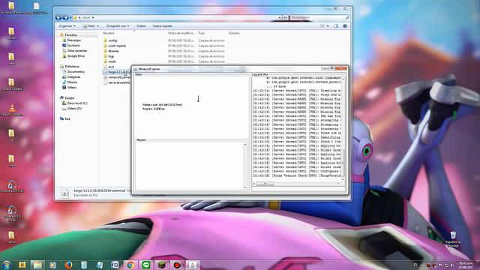
Task: Click the Grabar toolbar button
Action: click(141, 26)
